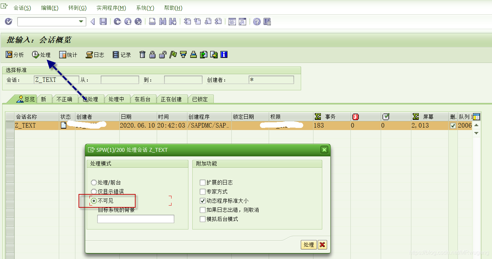
Task: Select the 处理/前台 radio button
Action: [x=94, y=183]
